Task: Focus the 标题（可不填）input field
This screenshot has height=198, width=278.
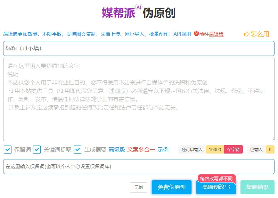Action: [x=139, y=48]
